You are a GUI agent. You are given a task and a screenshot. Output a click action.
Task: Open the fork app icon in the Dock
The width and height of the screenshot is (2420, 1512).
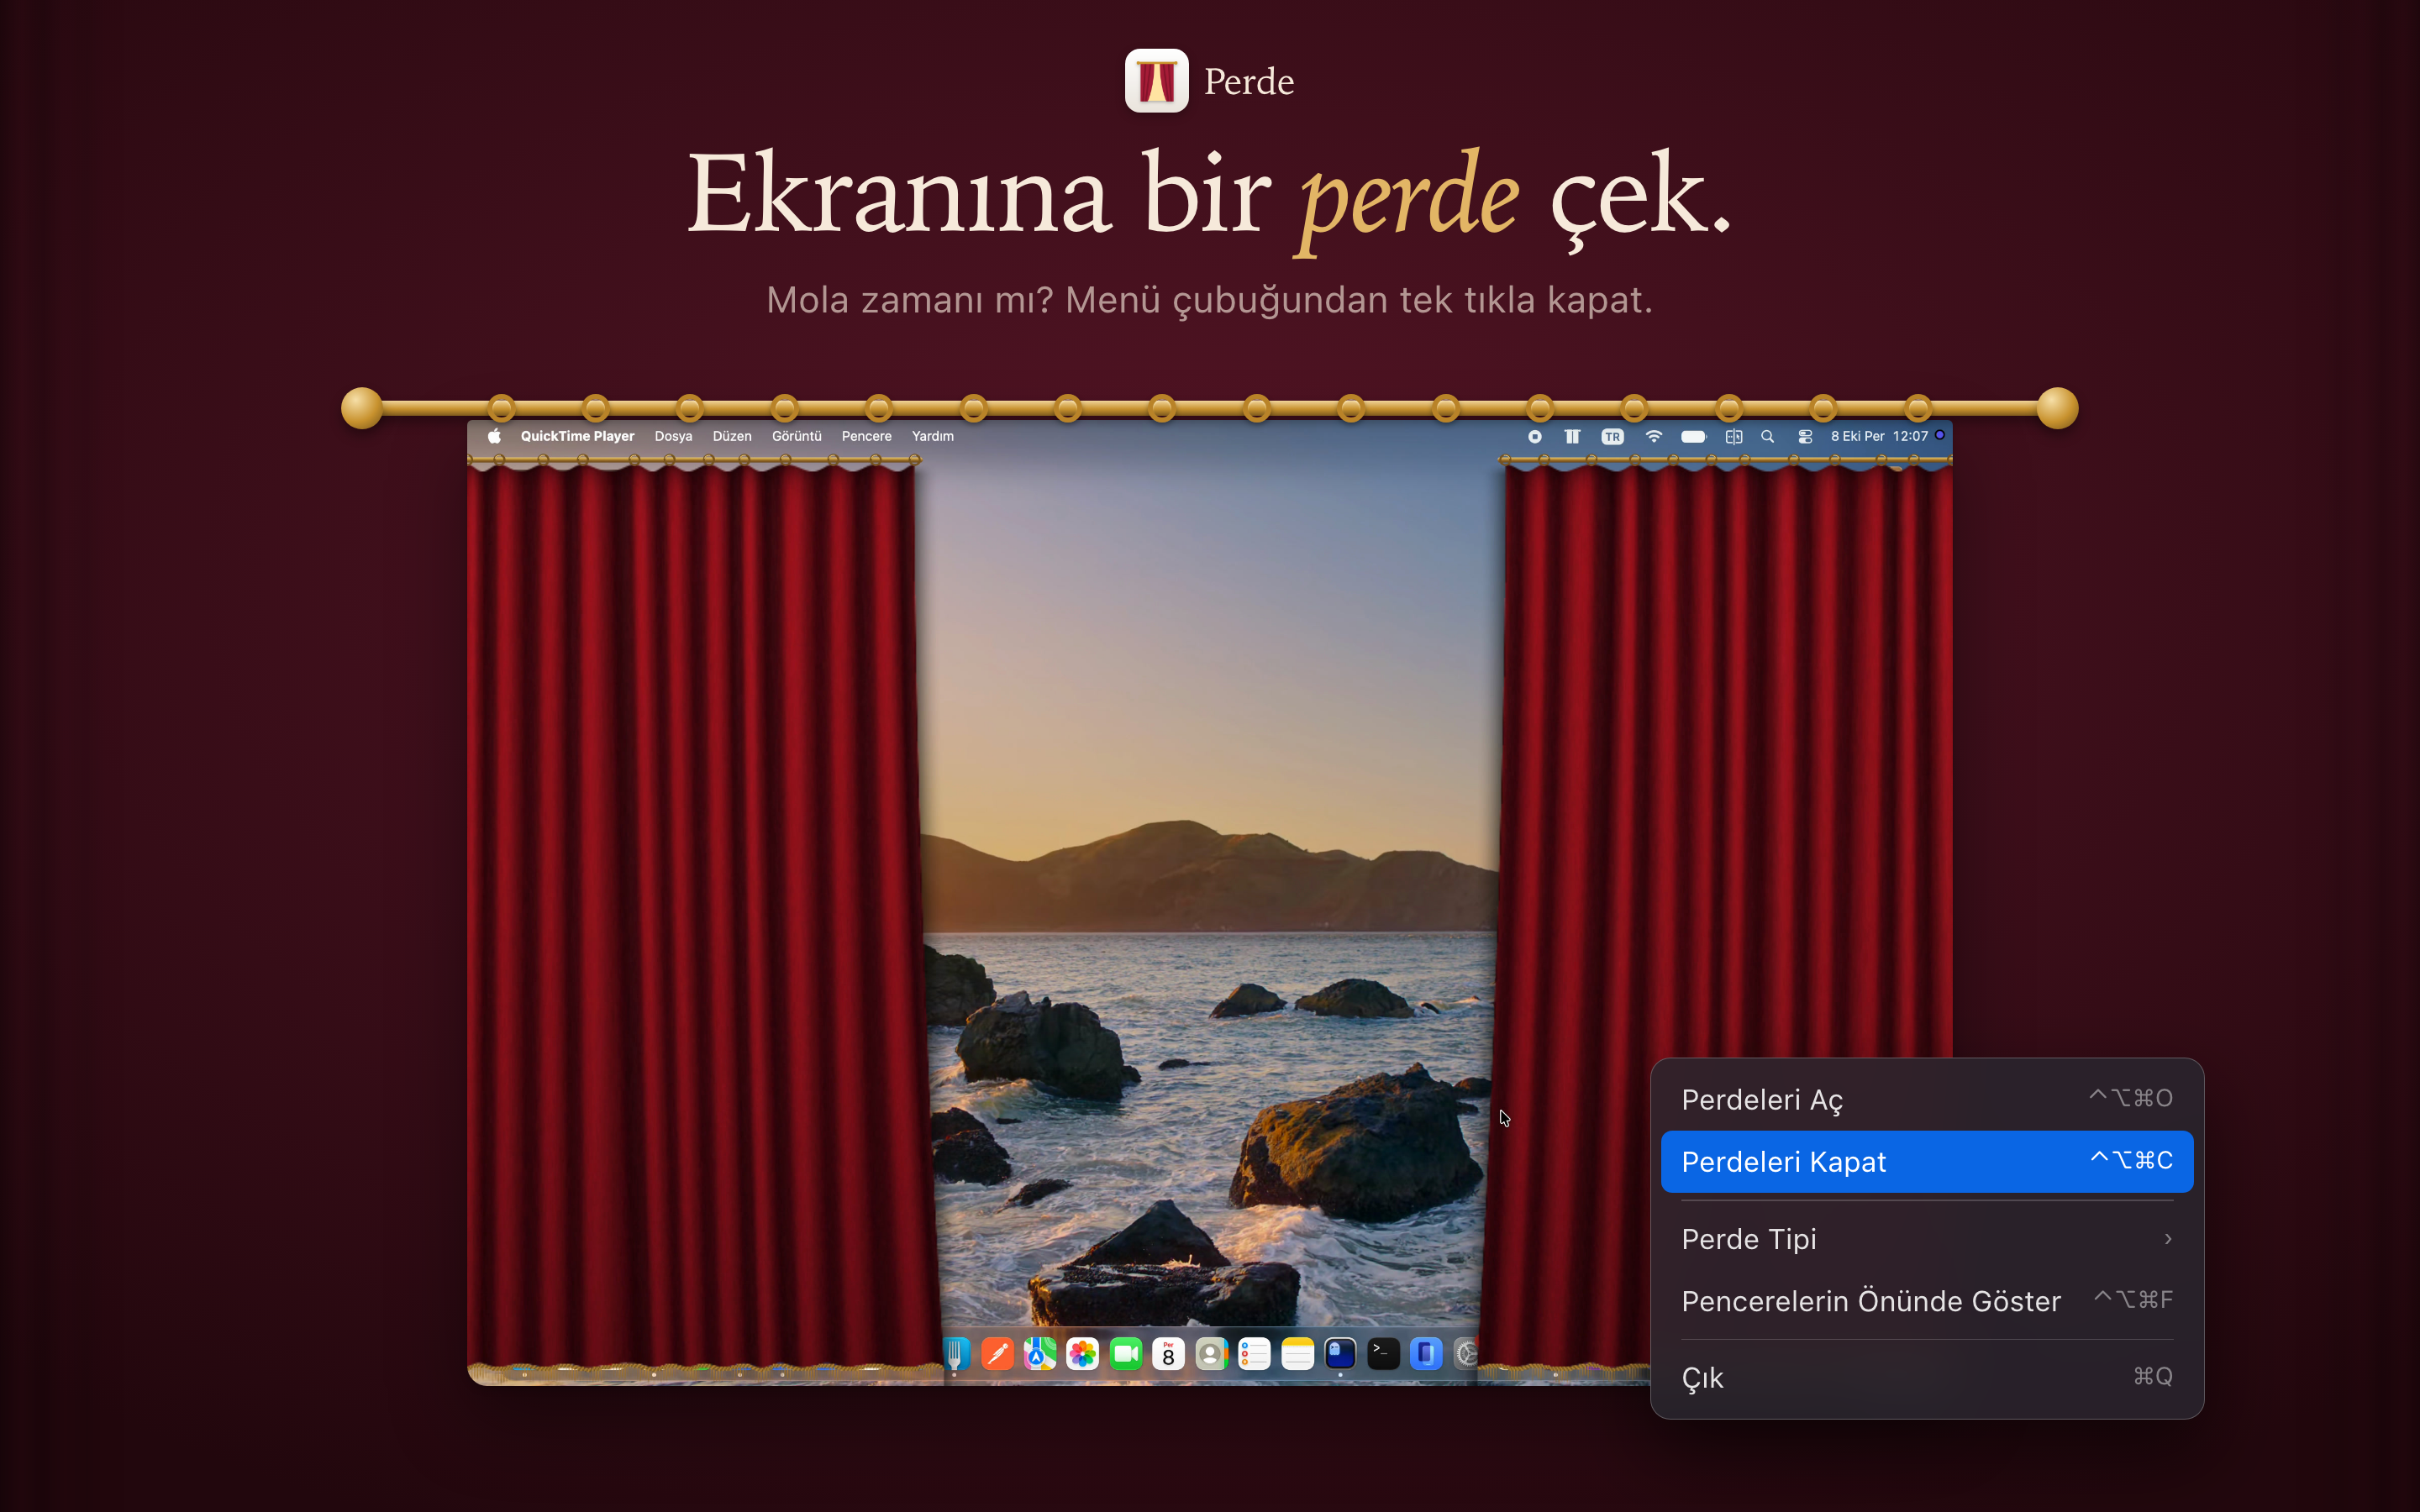pos(956,1354)
